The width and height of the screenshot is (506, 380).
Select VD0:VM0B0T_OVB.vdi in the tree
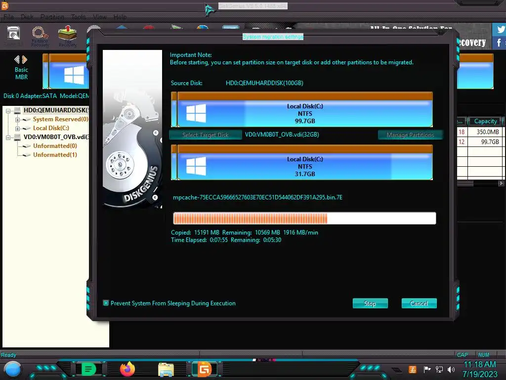(x=56, y=137)
